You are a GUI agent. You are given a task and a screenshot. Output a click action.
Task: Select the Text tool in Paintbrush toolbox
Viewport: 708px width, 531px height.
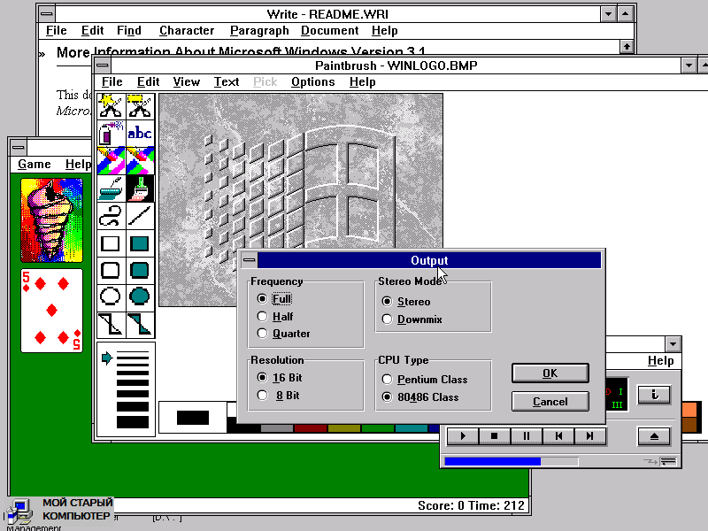click(x=139, y=135)
